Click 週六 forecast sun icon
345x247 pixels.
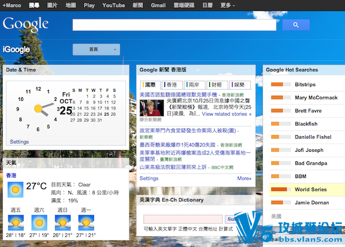pos(39,223)
